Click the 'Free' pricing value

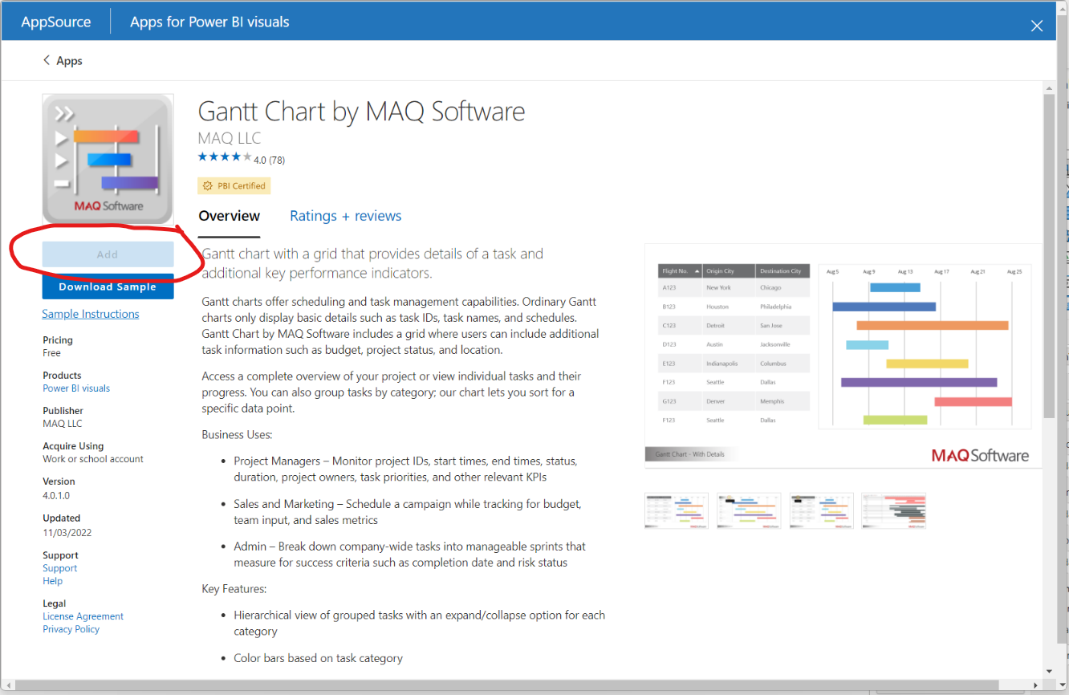coord(51,353)
